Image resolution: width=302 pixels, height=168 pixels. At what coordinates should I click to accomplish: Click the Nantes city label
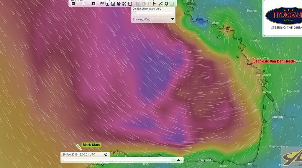point(255,40)
